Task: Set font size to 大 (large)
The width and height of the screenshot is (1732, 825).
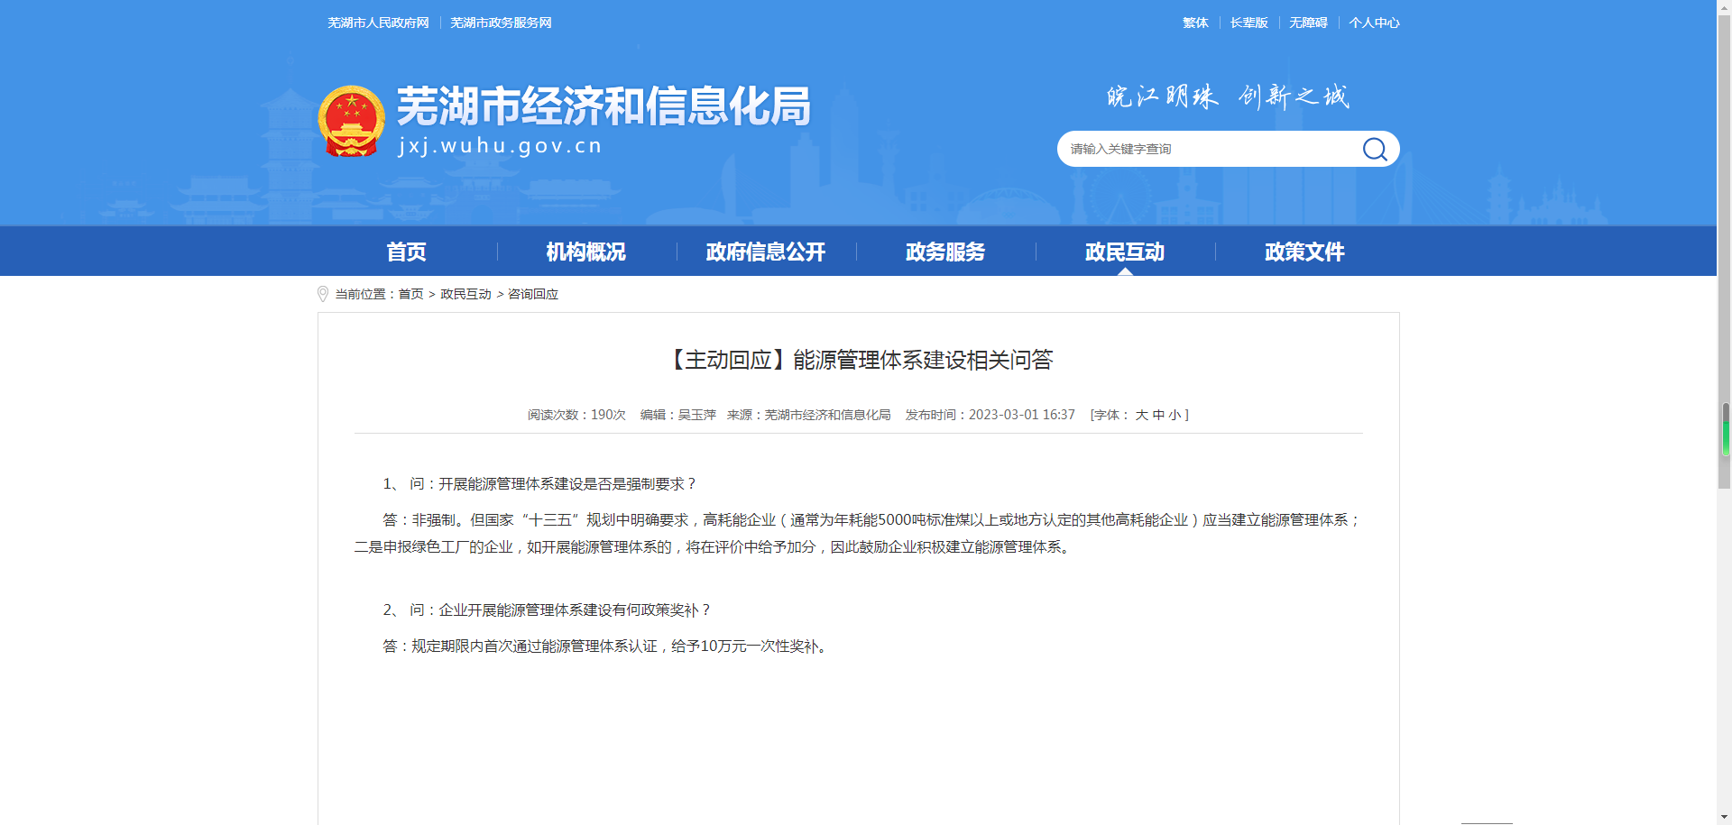Action: coord(1141,415)
